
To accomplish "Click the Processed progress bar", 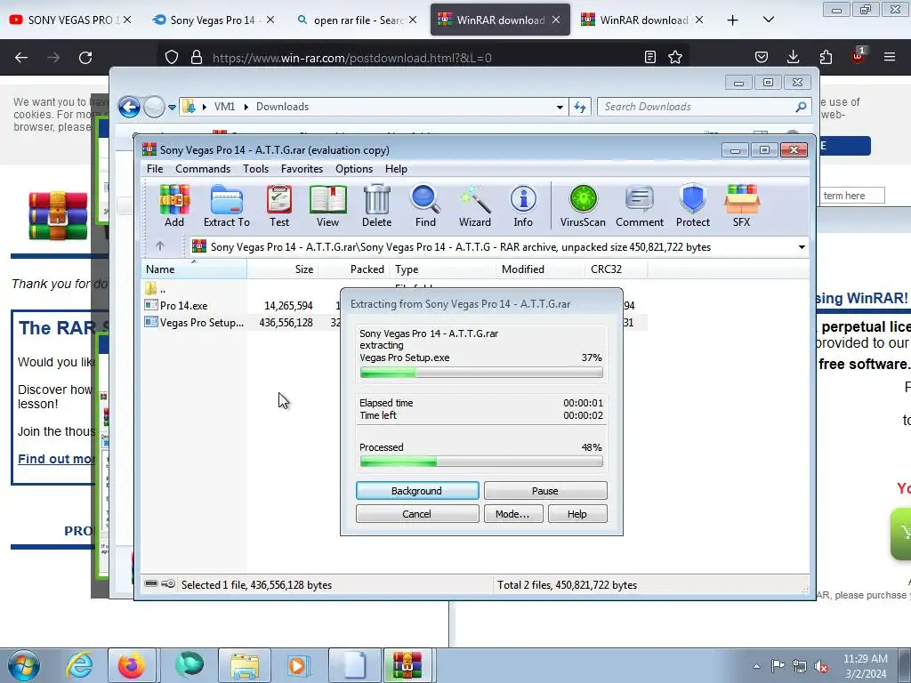I will (x=481, y=462).
